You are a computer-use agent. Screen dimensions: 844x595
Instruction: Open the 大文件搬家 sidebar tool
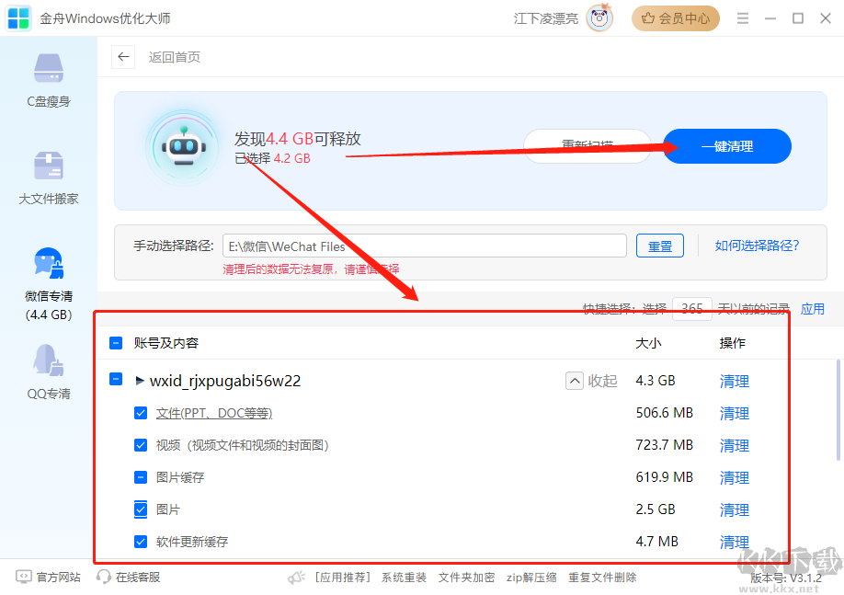tap(48, 177)
